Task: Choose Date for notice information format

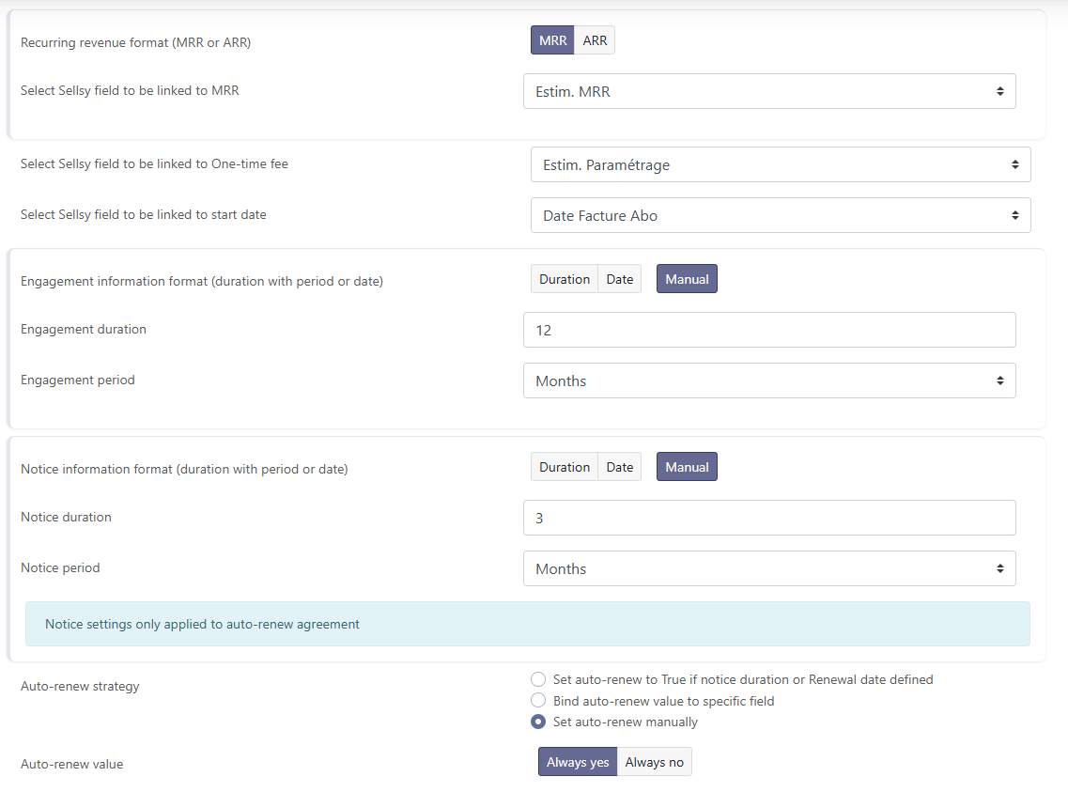Action: coord(619,467)
